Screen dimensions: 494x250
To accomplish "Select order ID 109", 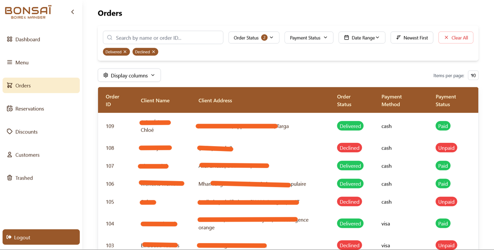I will click(110, 126).
